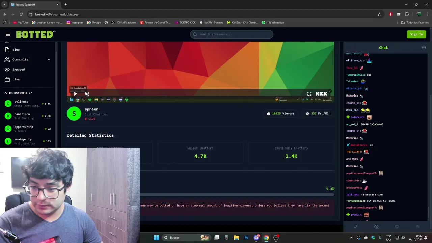
Task: Open Chrome three-dot menu
Action: [x=427, y=14]
